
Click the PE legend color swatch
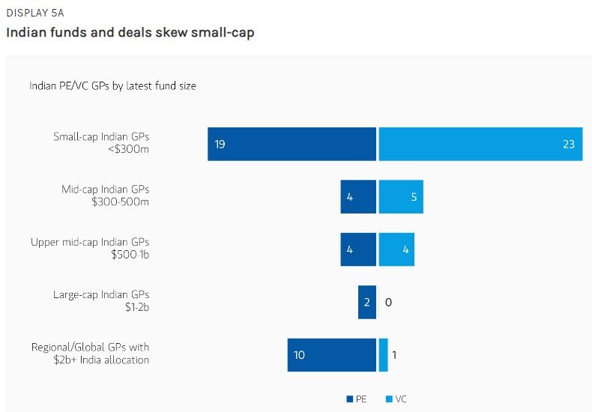(x=350, y=399)
